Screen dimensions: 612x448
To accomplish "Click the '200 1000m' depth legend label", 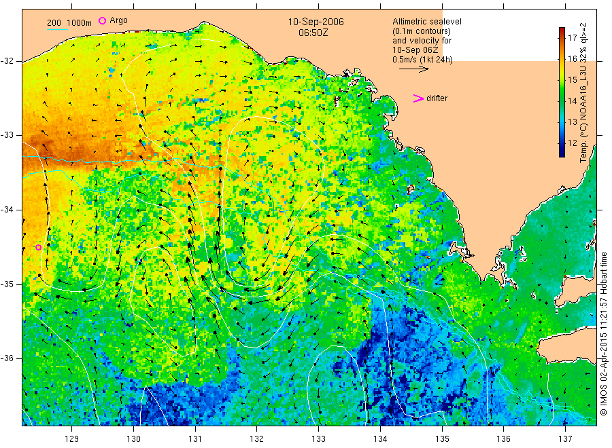I will [69, 23].
